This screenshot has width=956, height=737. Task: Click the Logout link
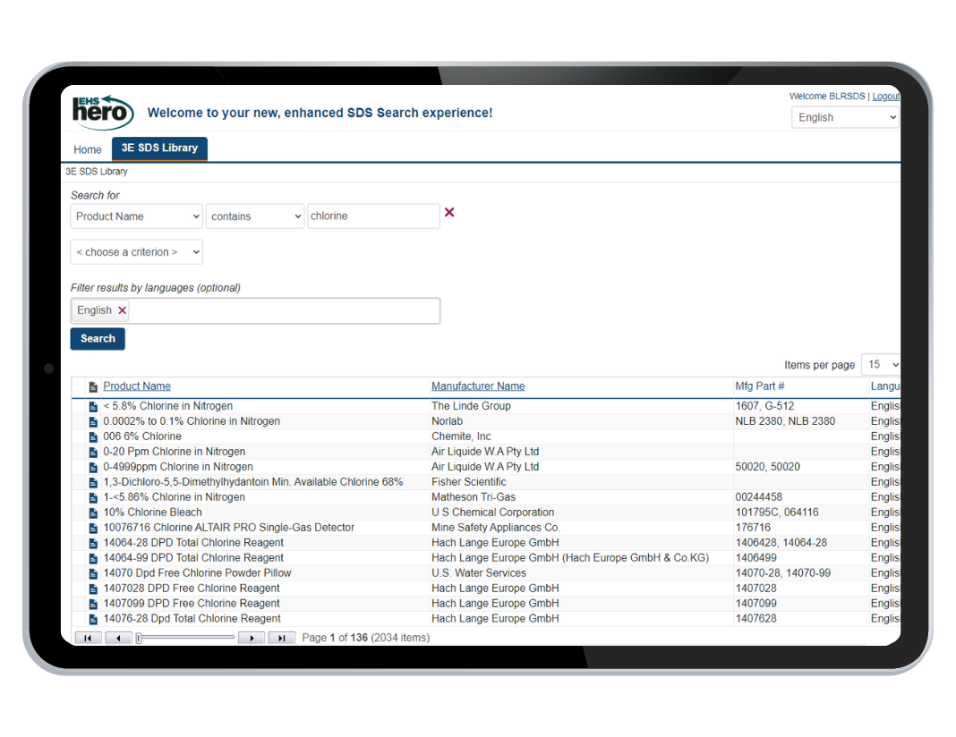tap(885, 97)
